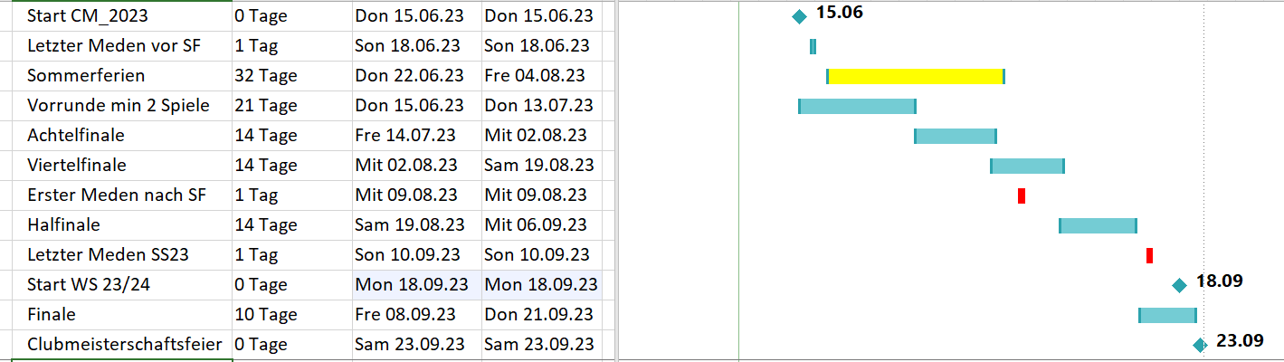Select the Finale Gantt bar

click(x=1167, y=315)
